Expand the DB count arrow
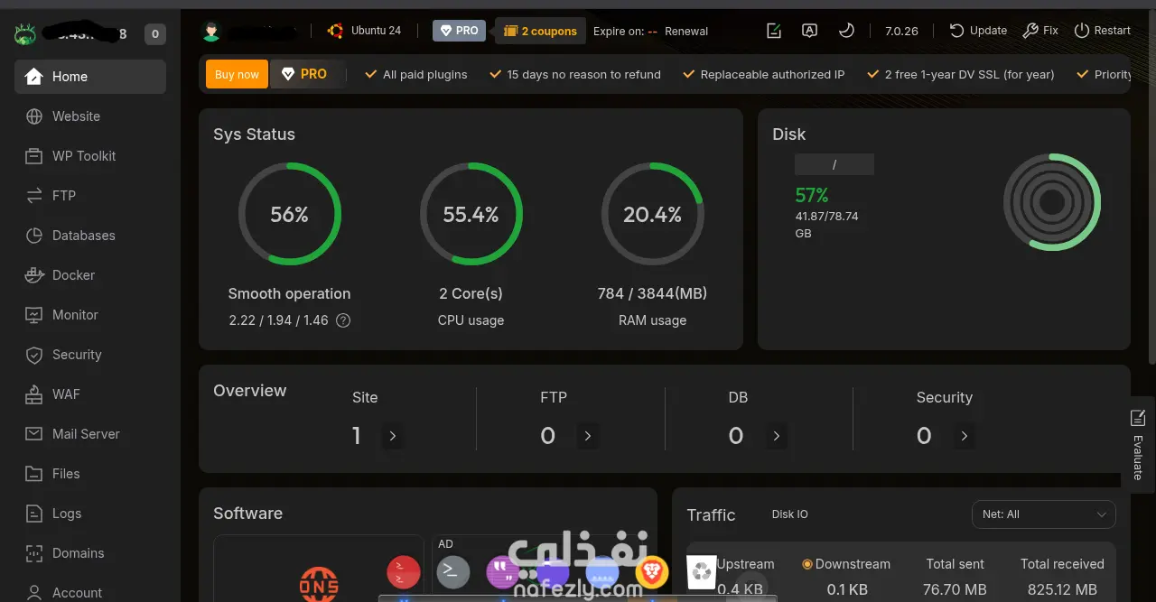This screenshot has height=602, width=1156. point(777,436)
